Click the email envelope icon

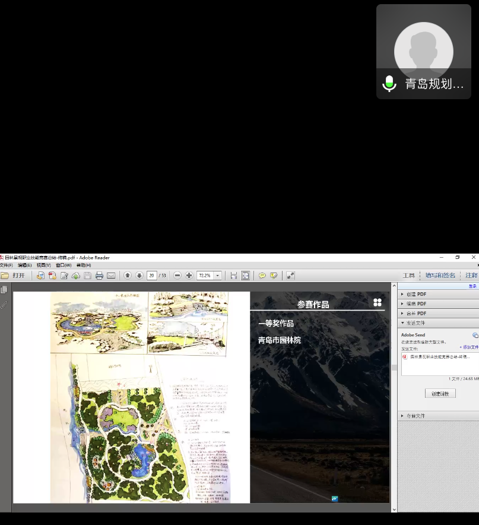[x=111, y=276]
